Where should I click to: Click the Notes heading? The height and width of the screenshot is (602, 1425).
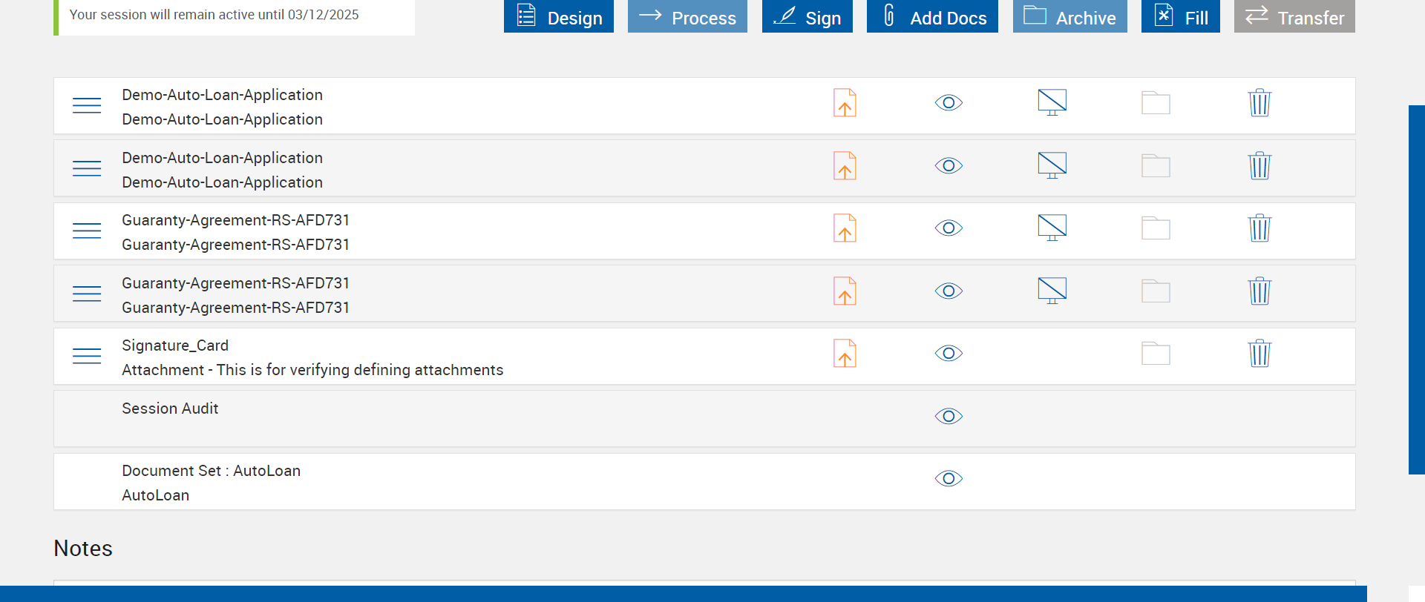(x=83, y=549)
